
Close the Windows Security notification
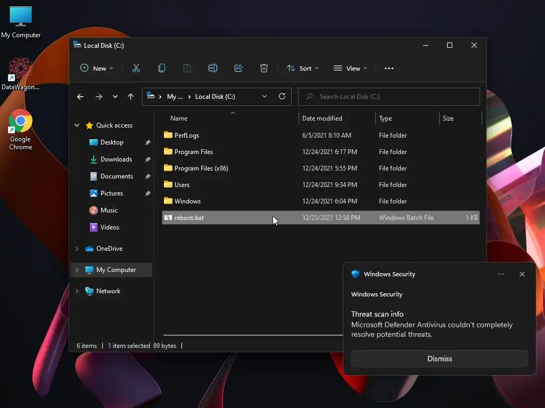[522, 274]
